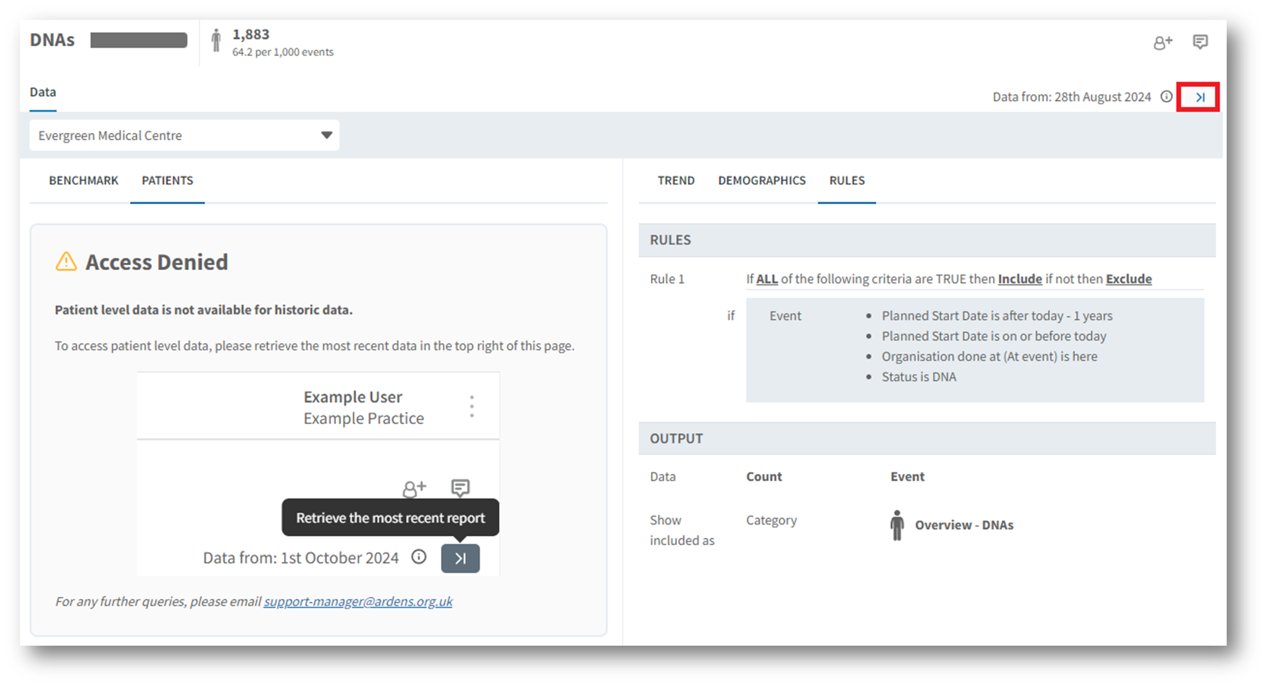Open the comments icon in header

(x=1200, y=42)
